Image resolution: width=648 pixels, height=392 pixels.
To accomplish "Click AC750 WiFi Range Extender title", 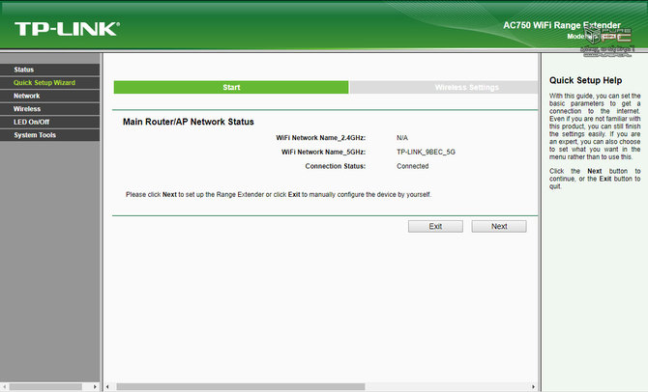I will point(562,25).
